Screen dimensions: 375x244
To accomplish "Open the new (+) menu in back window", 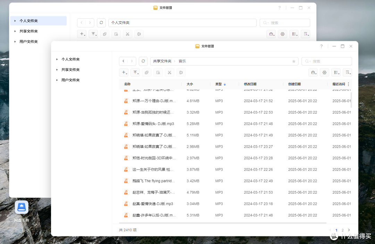I will [x=82, y=34].
